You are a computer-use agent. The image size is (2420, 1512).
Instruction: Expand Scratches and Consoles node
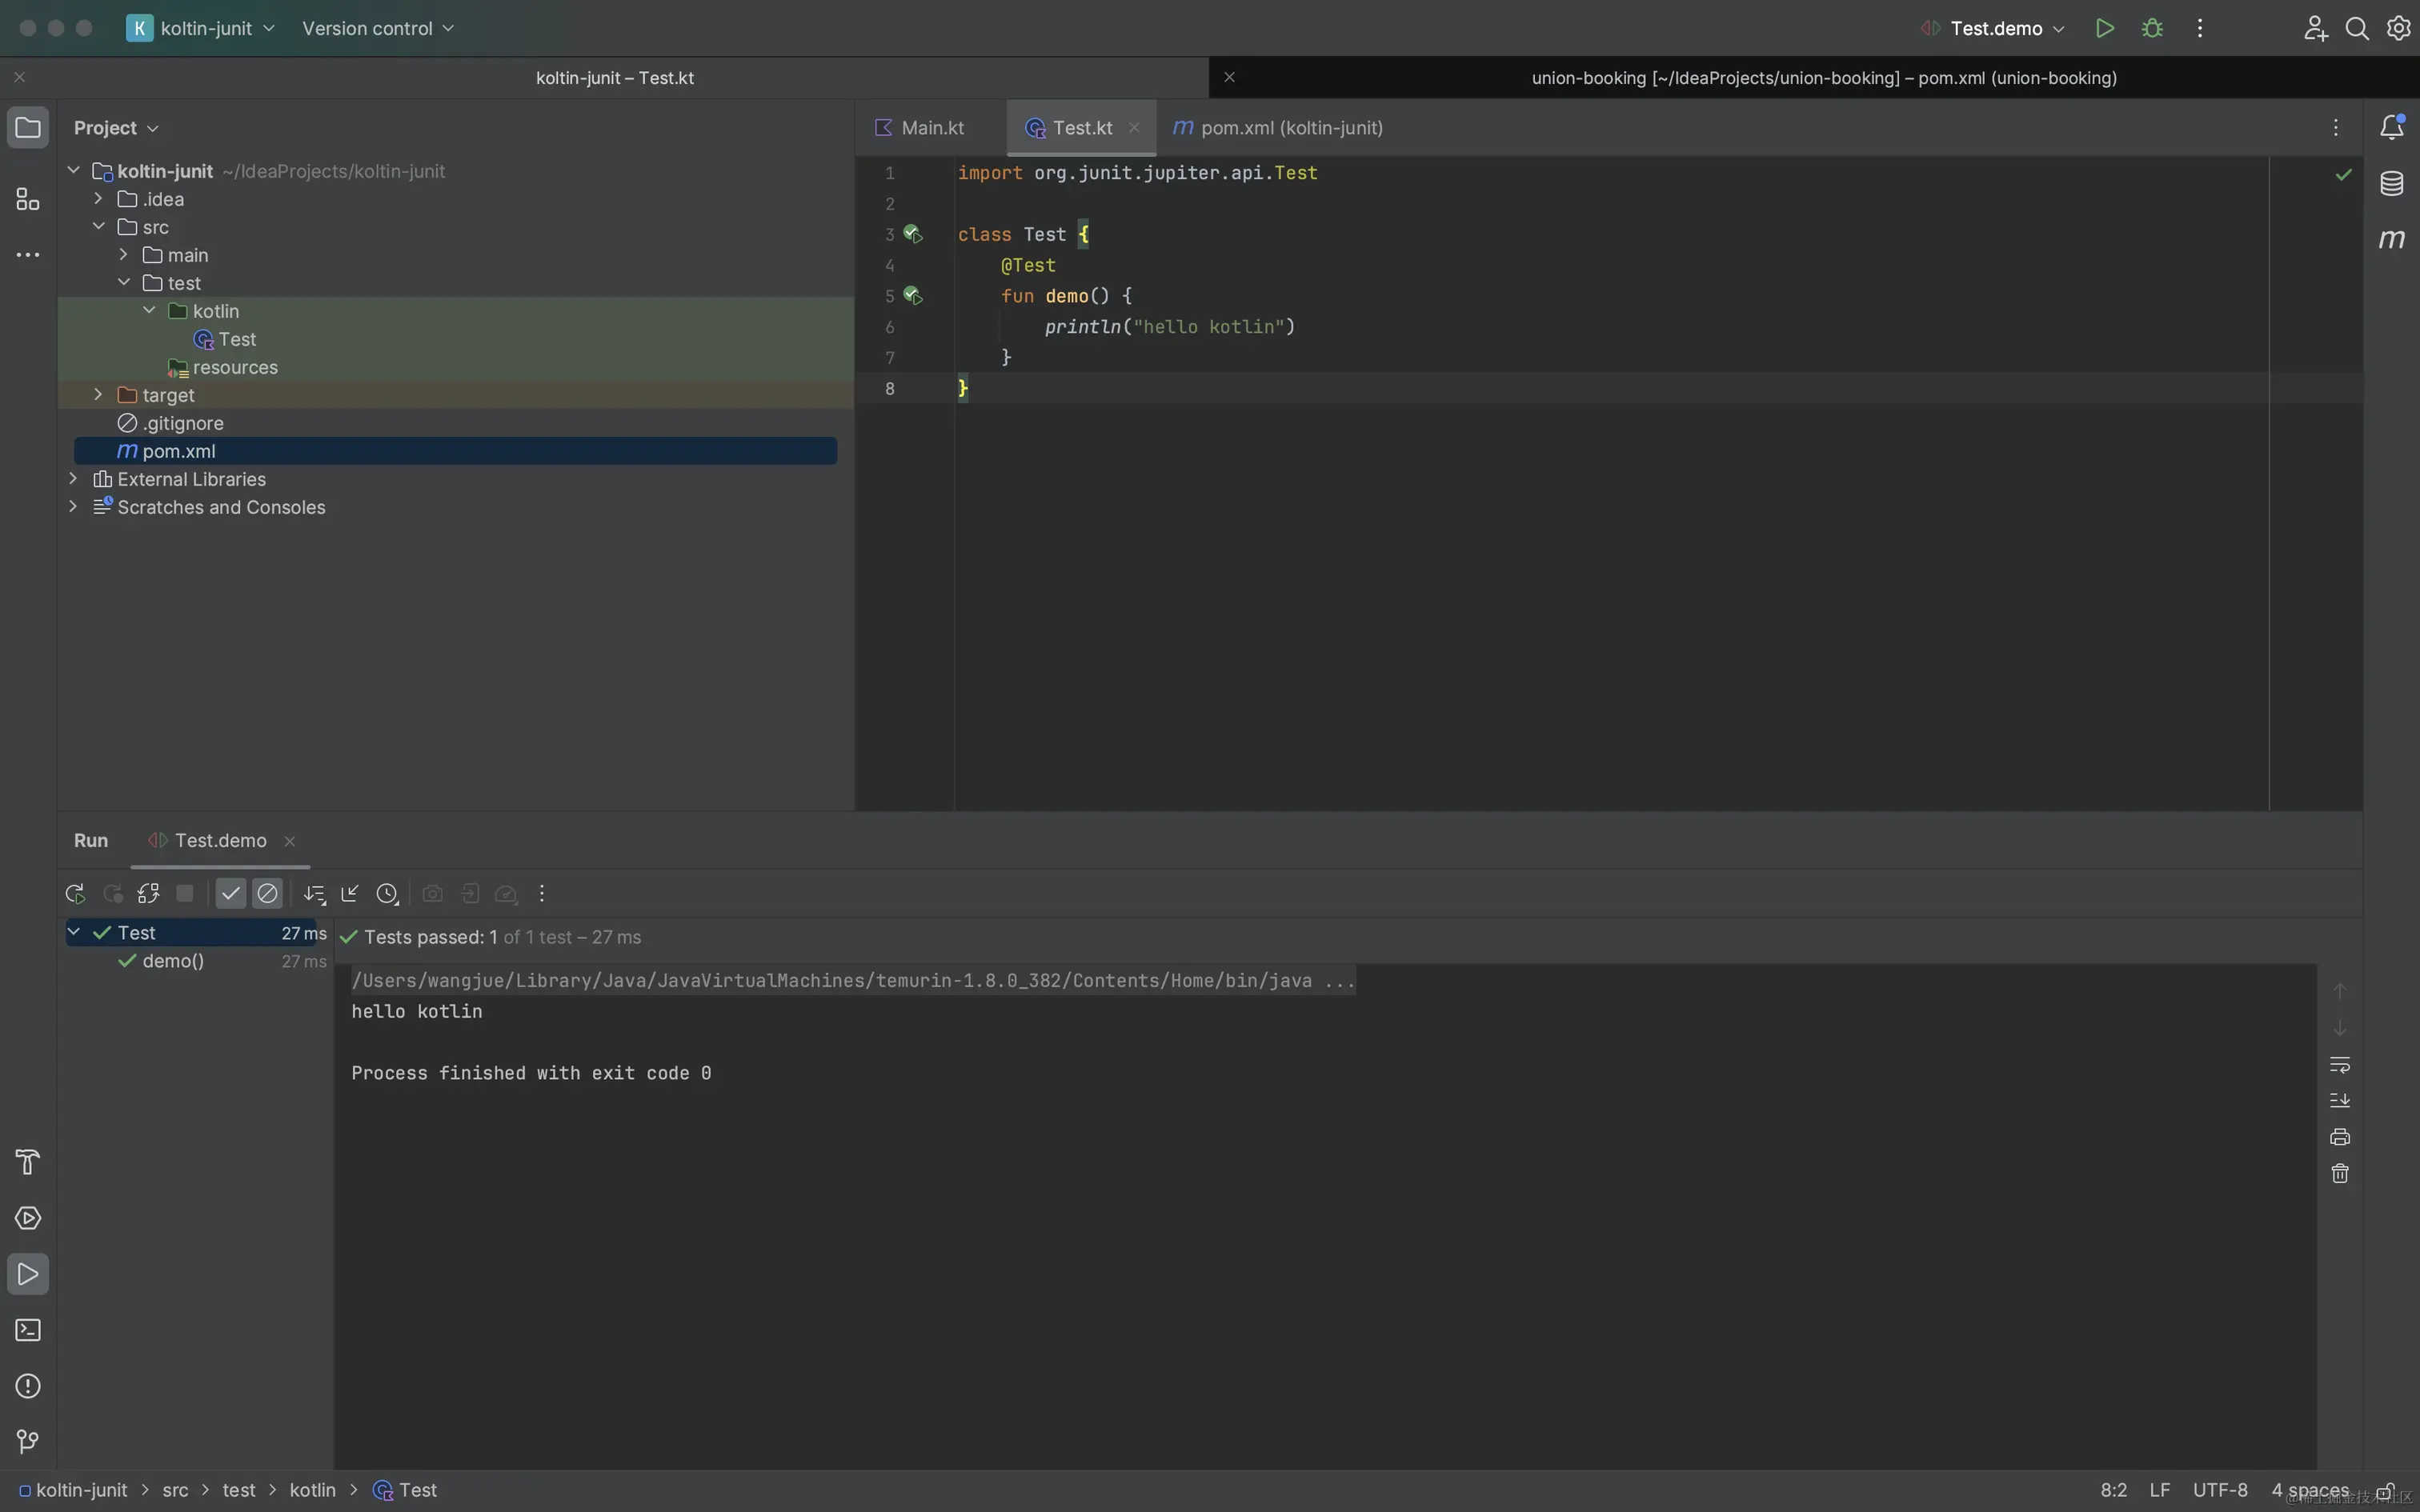(x=73, y=507)
